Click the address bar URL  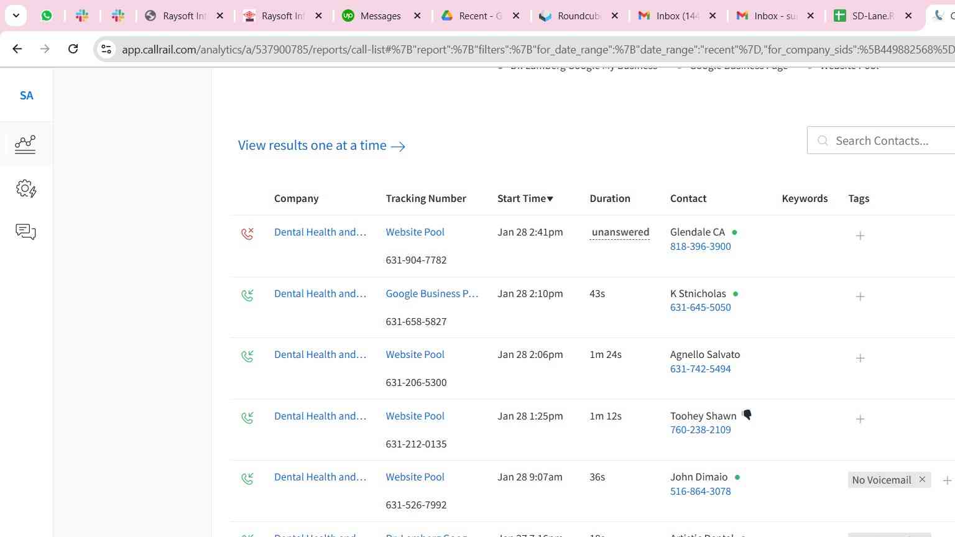click(x=538, y=49)
